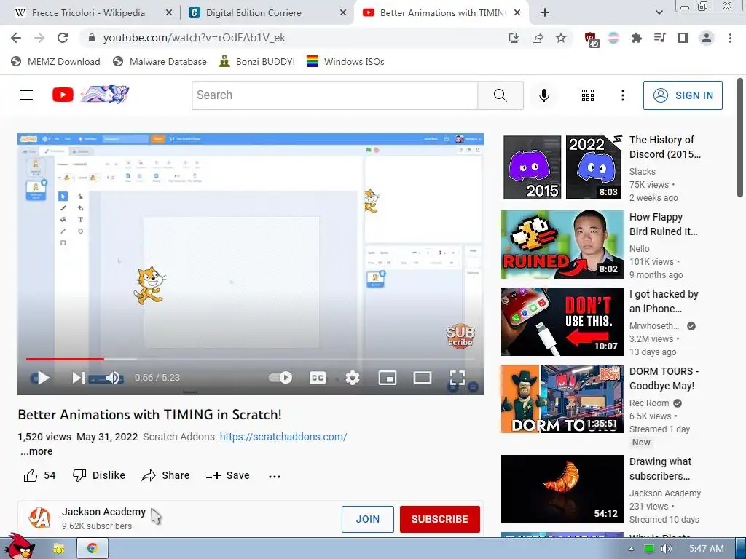Open Chrome taskbar button
Image resolution: width=746 pixels, height=559 pixels.
(93, 549)
